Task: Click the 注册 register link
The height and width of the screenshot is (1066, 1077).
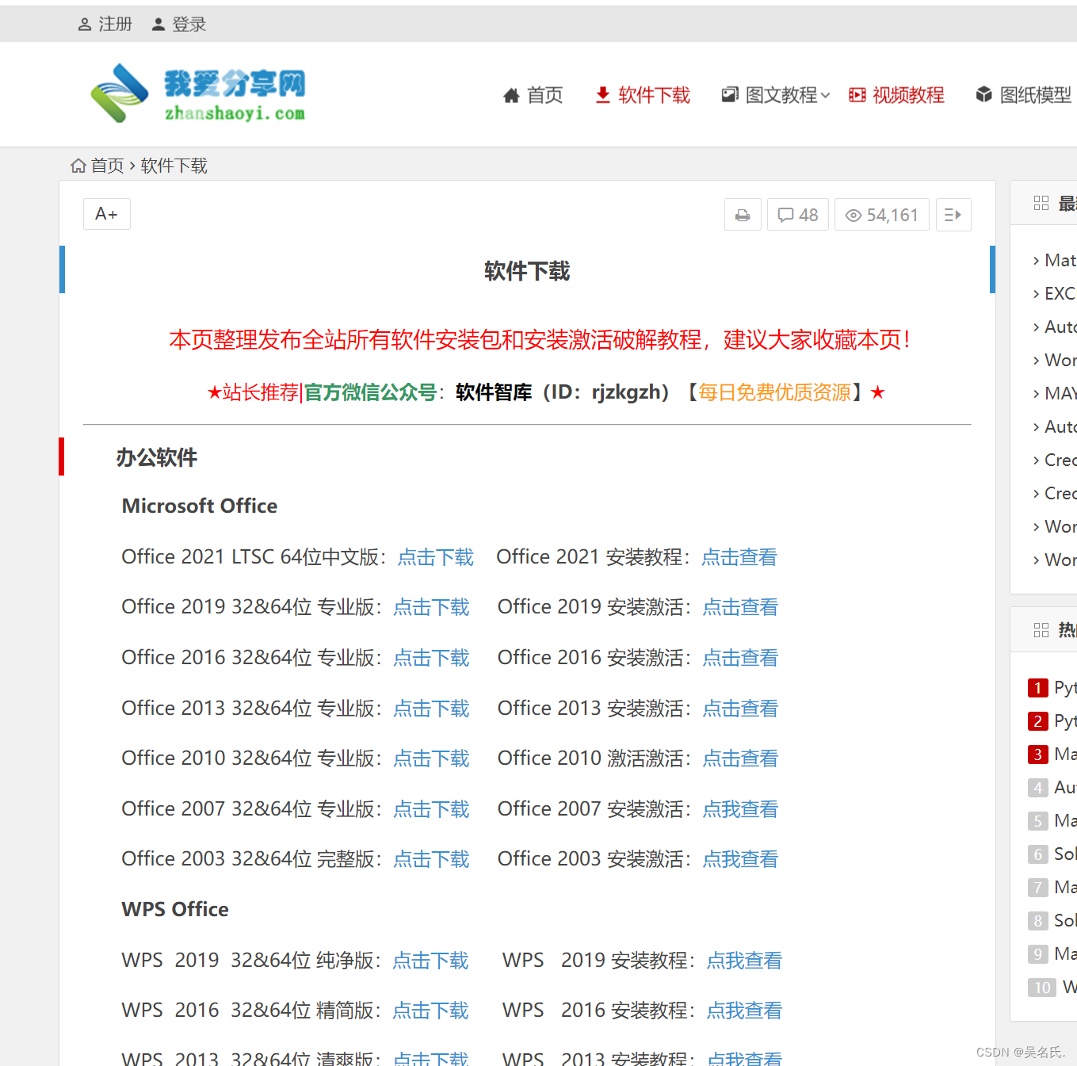Action: (x=105, y=25)
